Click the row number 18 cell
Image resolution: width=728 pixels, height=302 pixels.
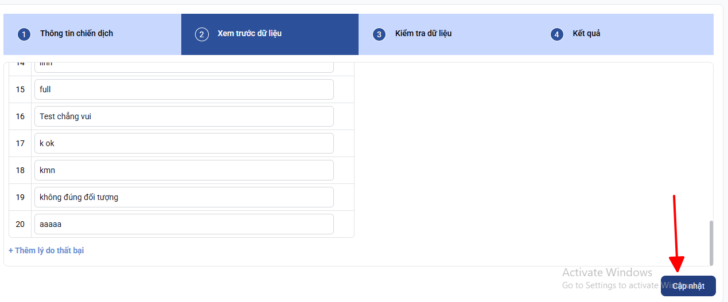click(20, 170)
